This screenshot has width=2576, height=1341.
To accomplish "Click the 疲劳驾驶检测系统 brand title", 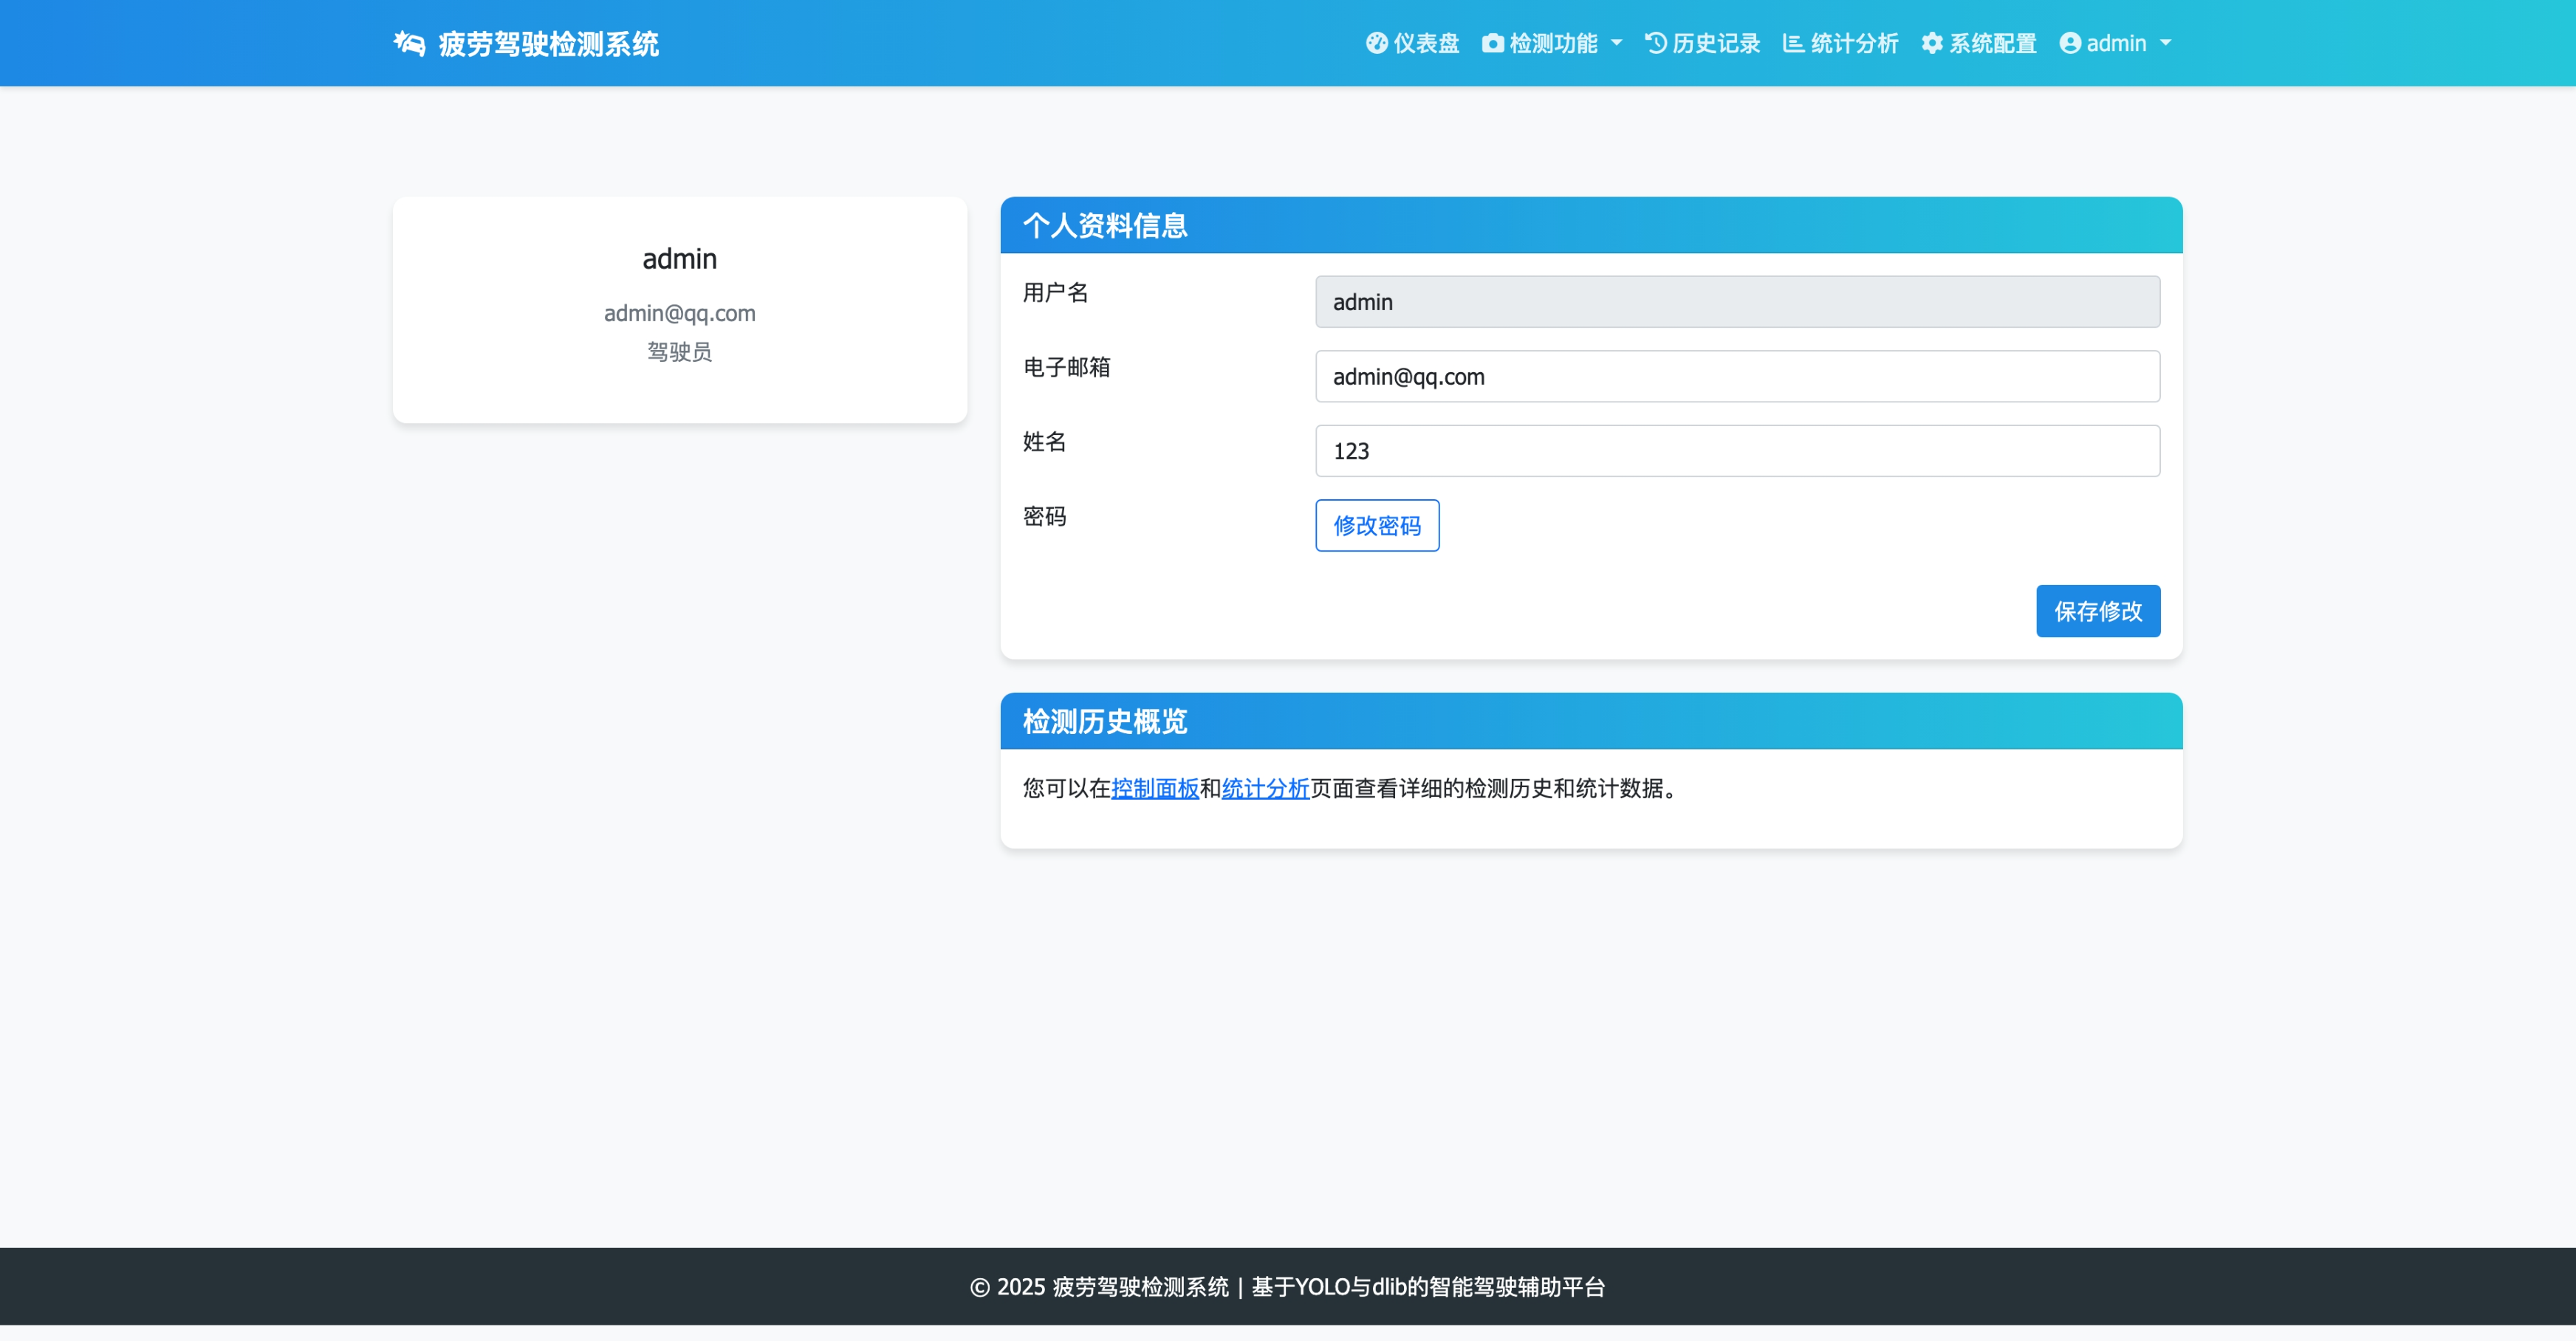I will 548,44.
